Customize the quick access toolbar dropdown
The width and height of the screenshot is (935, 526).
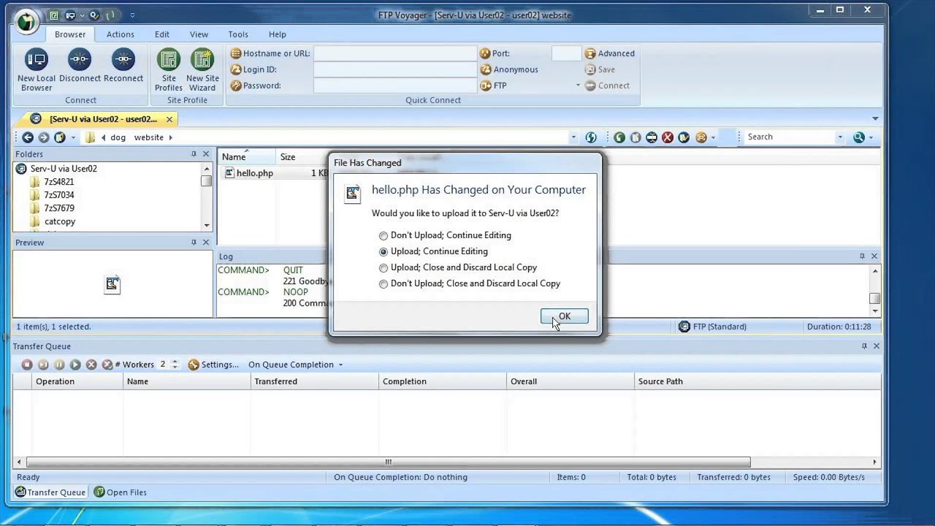[132, 15]
